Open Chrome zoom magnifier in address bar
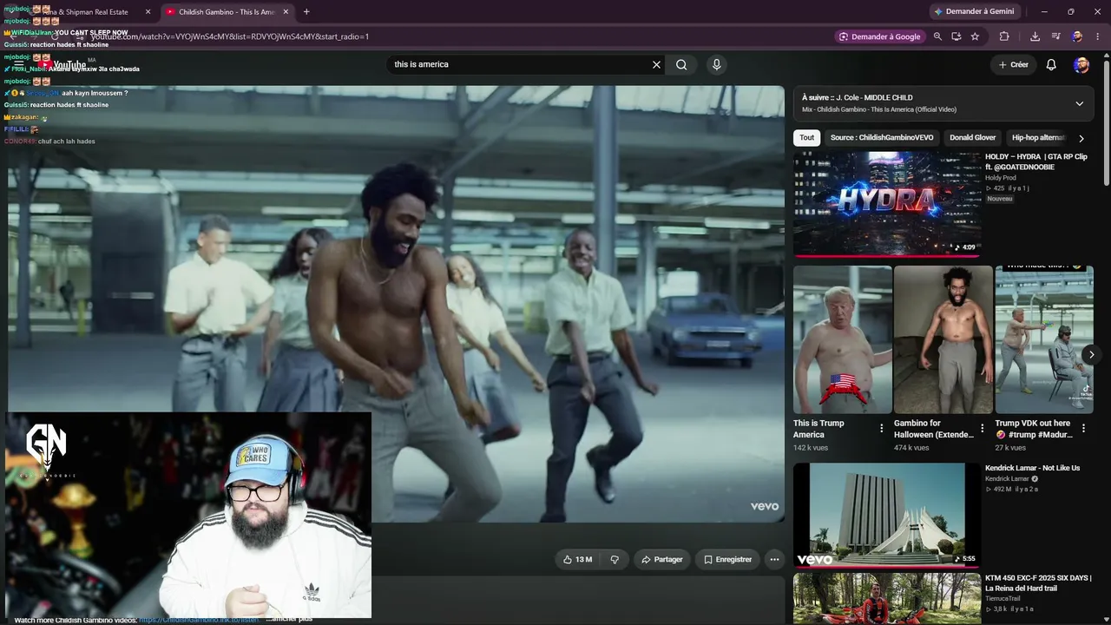The image size is (1111, 625). click(x=937, y=36)
